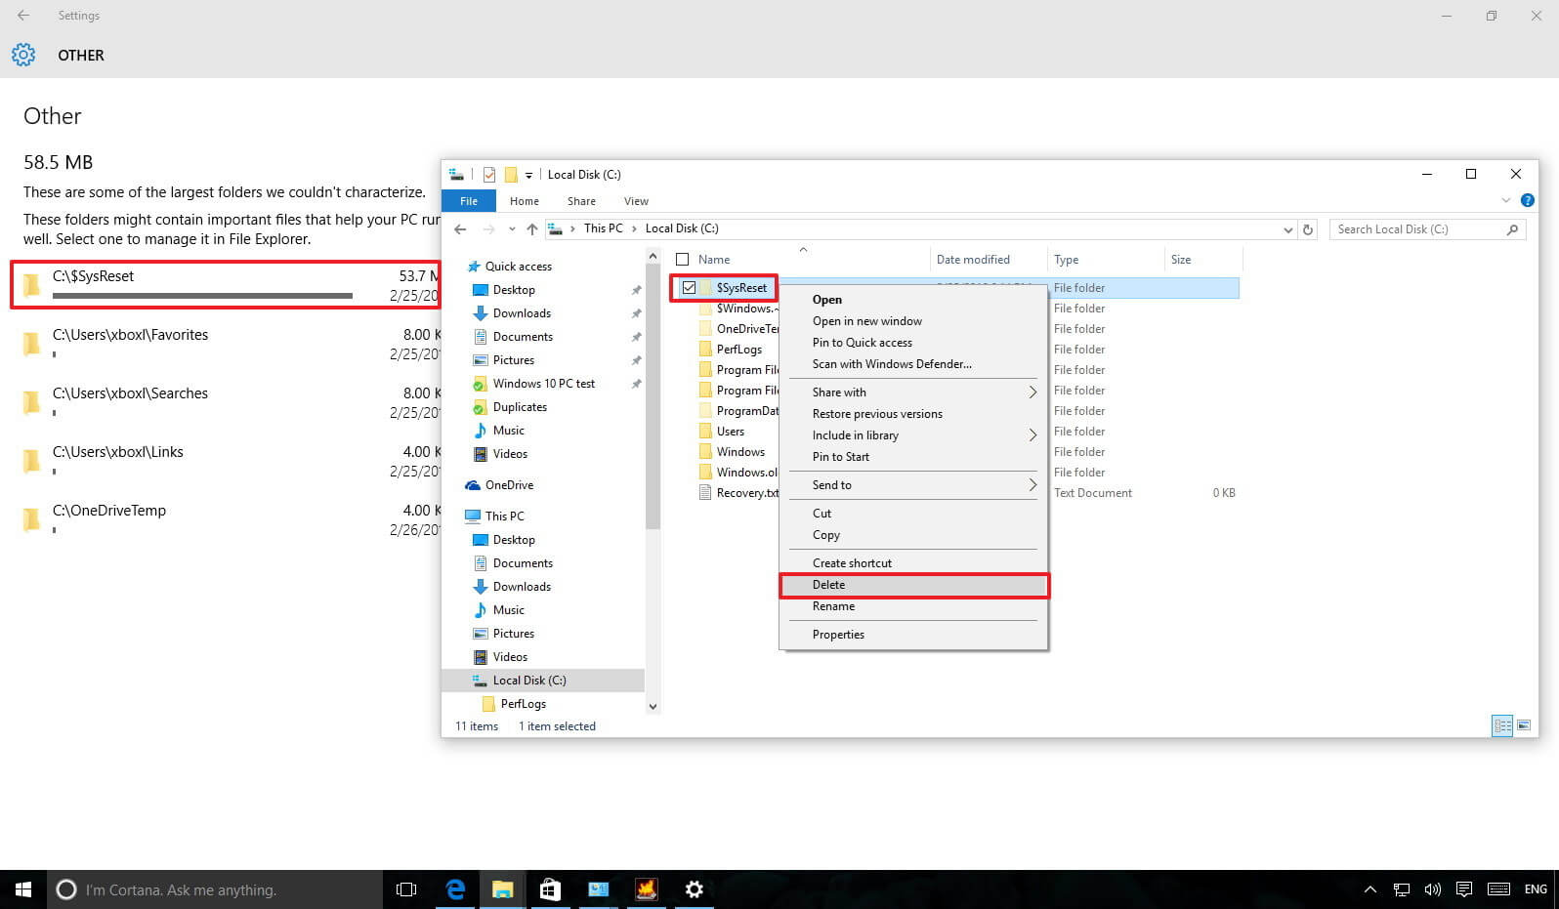Screen dimensions: 1559x909
Task: Open Microsoft Edge from the taskbar
Action: [455, 889]
